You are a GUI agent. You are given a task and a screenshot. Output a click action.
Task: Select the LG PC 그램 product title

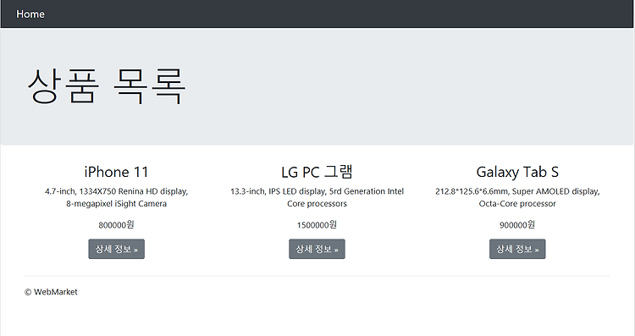[x=317, y=172]
